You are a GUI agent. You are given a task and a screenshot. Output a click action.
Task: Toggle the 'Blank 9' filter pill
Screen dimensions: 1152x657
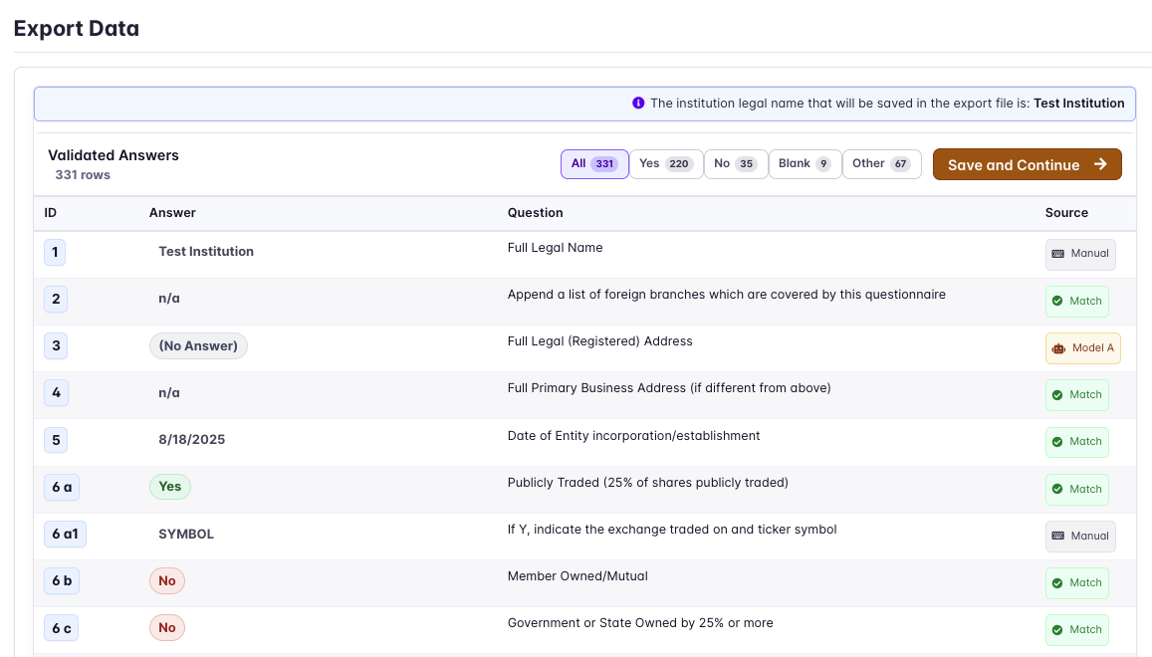(805, 163)
